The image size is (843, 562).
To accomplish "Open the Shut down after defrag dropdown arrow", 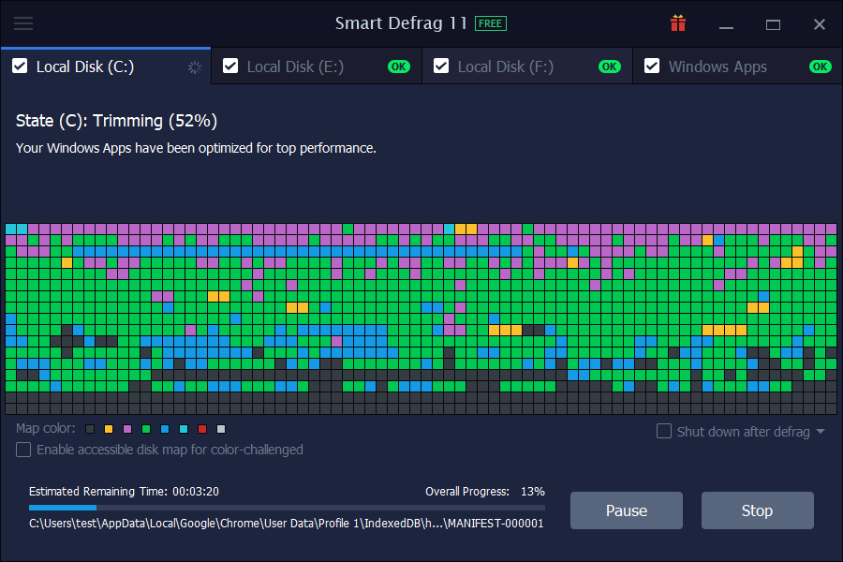I will point(821,431).
